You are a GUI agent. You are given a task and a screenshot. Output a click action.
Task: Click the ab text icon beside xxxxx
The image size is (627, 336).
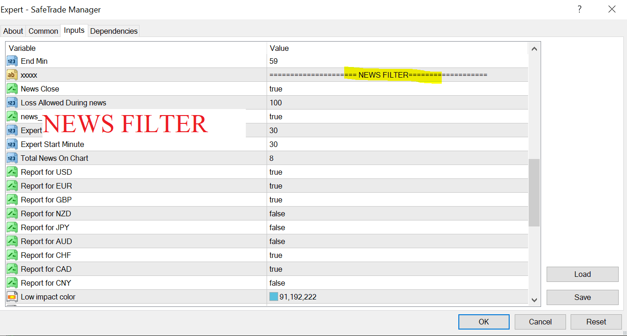12,74
